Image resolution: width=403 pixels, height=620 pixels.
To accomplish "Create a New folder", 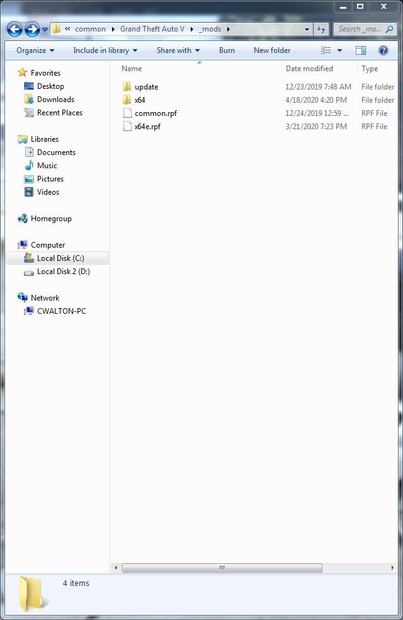I will coord(272,50).
